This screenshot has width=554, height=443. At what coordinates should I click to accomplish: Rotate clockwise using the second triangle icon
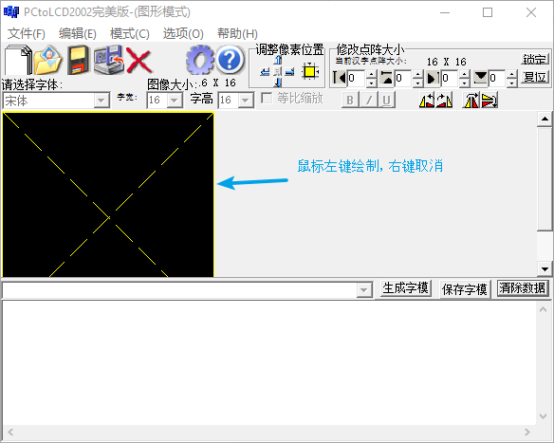pos(444,101)
